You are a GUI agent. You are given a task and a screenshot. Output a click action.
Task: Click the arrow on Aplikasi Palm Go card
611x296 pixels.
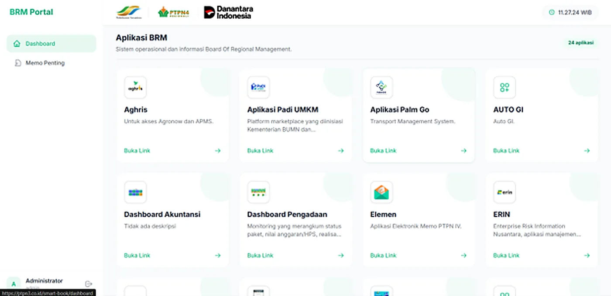coord(464,151)
